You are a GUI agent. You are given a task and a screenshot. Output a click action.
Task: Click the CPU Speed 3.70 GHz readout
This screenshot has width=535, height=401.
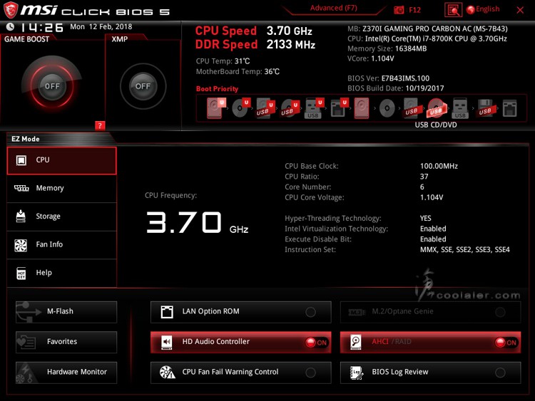pos(253,31)
